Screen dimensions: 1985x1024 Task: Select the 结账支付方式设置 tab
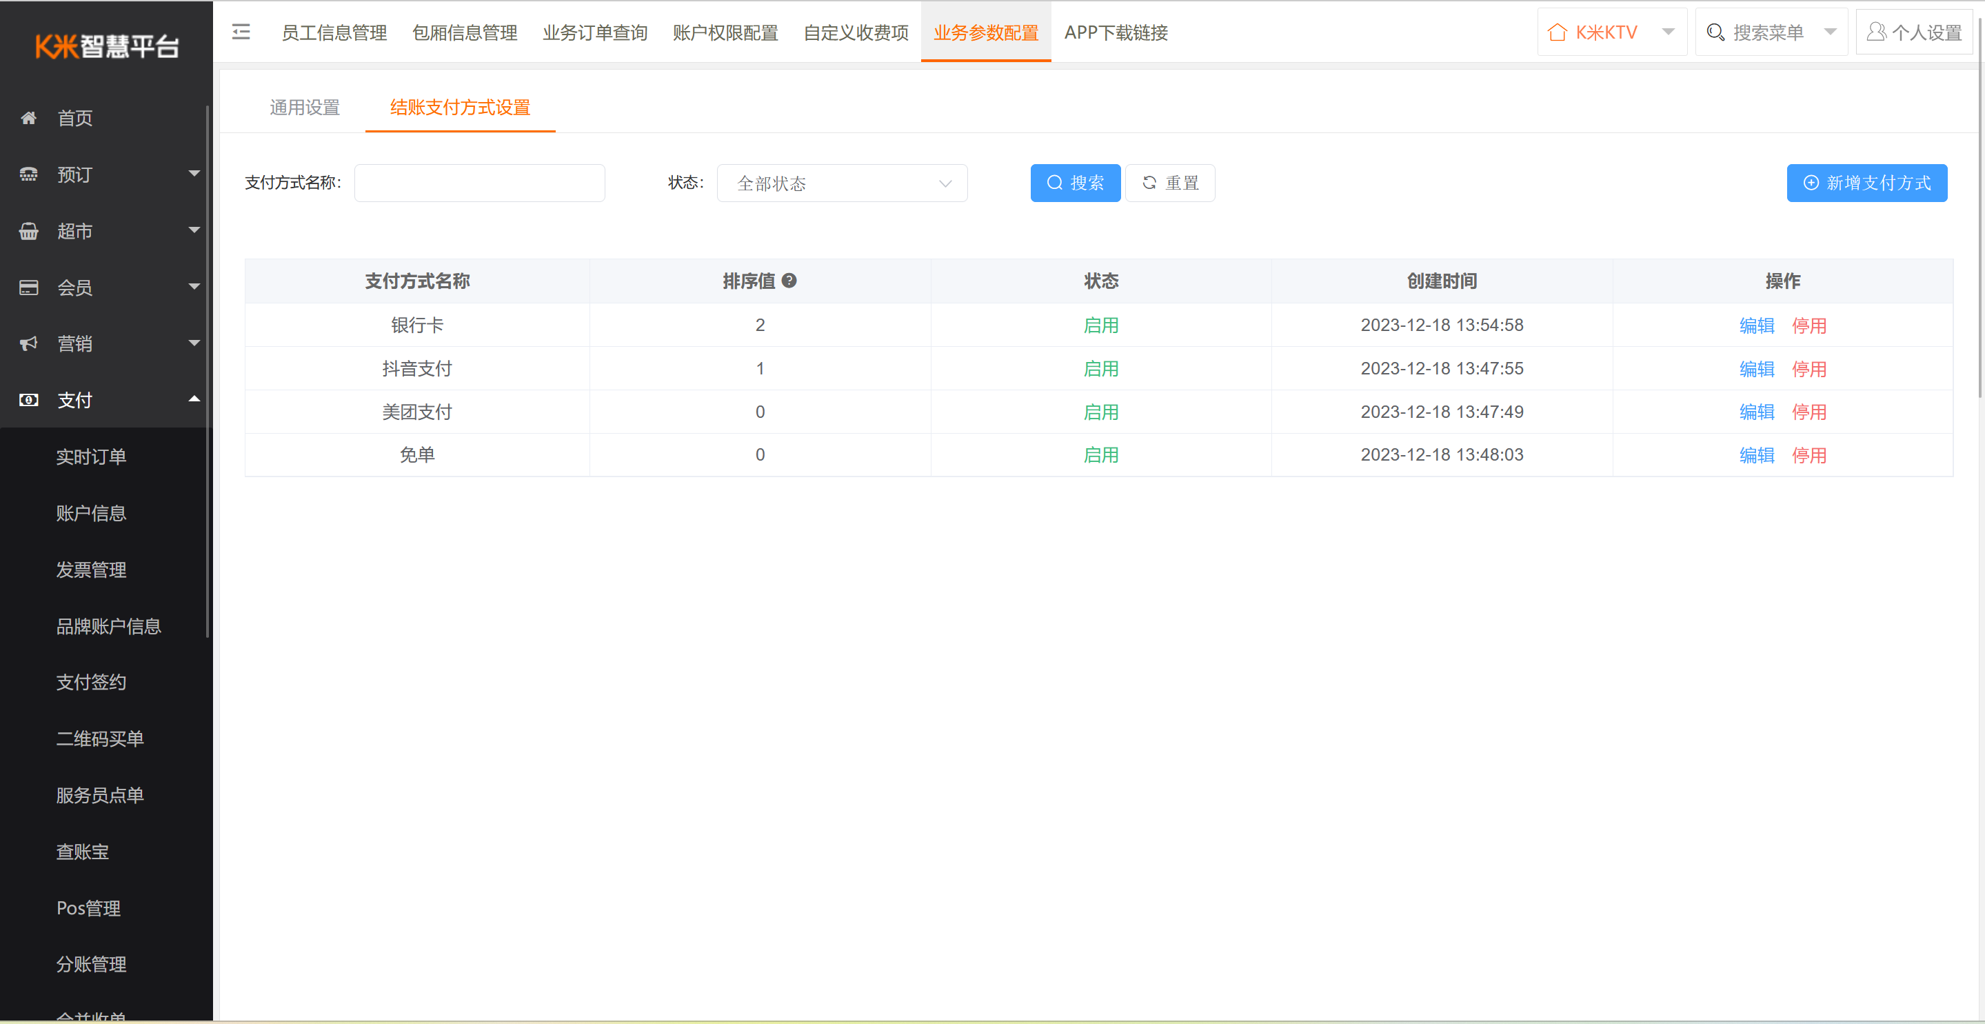tap(460, 107)
